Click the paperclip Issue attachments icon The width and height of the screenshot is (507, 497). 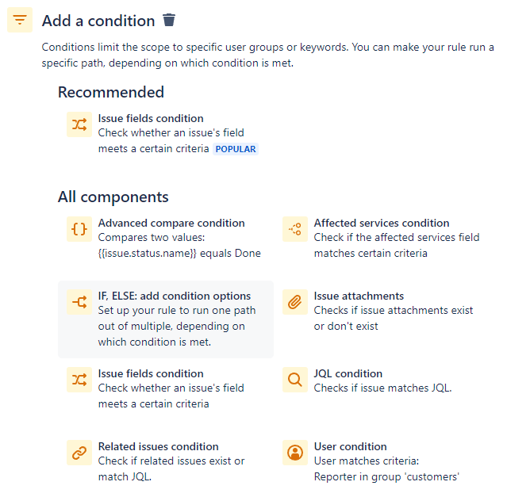[x=295, y=302]
